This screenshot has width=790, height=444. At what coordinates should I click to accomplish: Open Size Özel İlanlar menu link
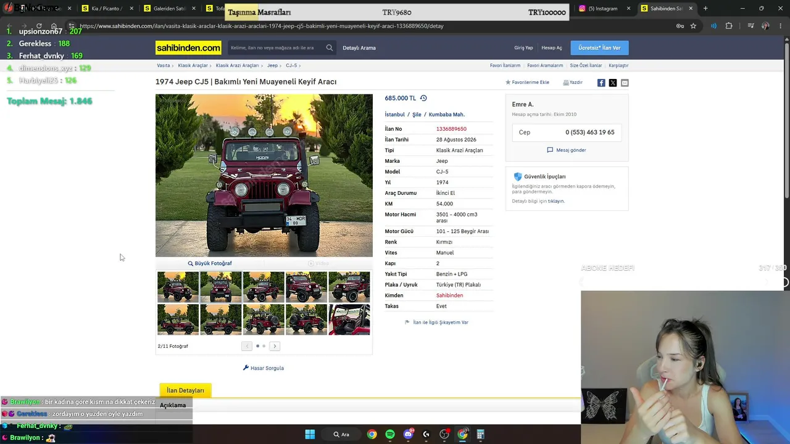pos(586,65)
